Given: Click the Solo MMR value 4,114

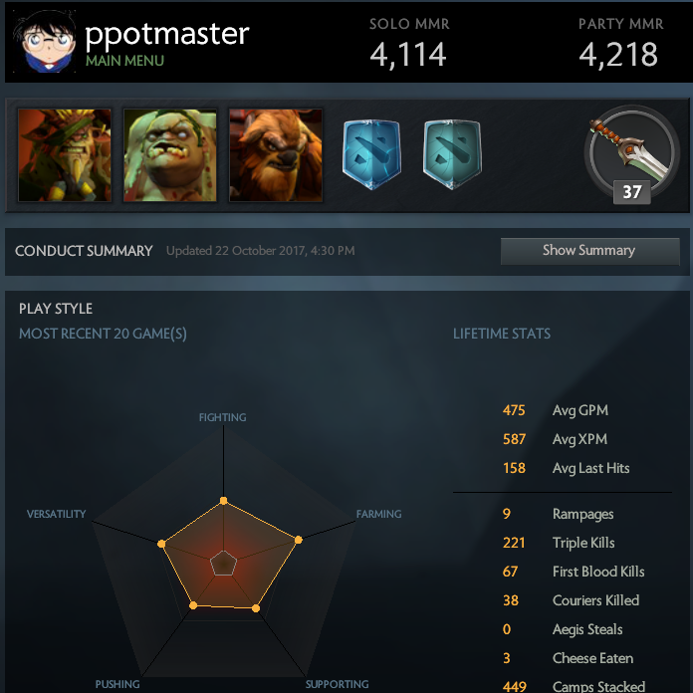Looking at the screenshot, I should 408,55.
